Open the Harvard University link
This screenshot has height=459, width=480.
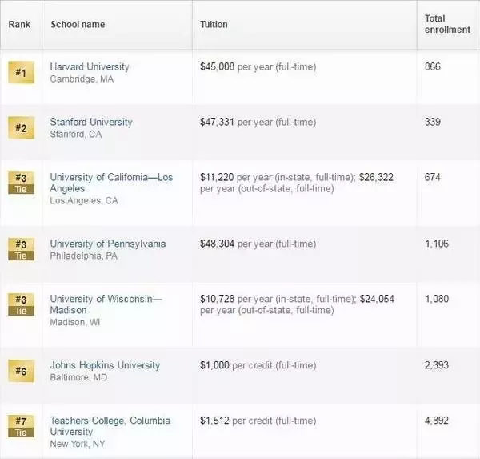point(90,66)
